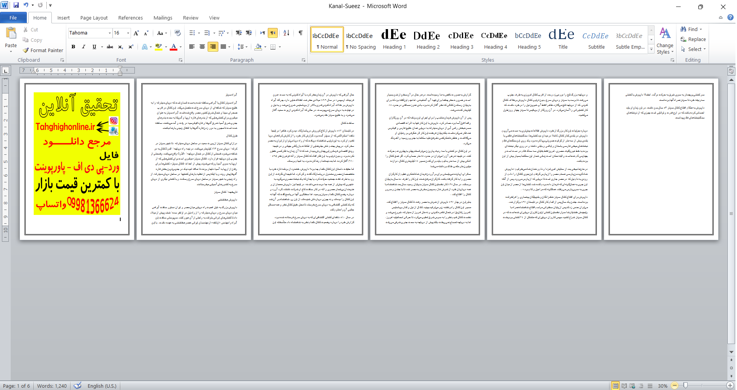737x390 pixels.
Task: Toggle Show/Hide paragraph marks
Action: pos(301,33)
